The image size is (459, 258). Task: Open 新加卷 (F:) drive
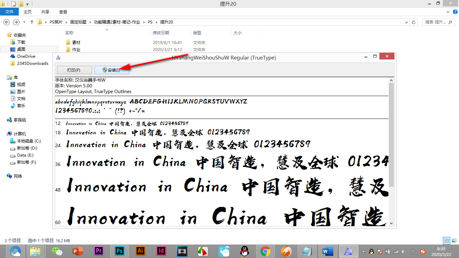click(x=27, y=162)
